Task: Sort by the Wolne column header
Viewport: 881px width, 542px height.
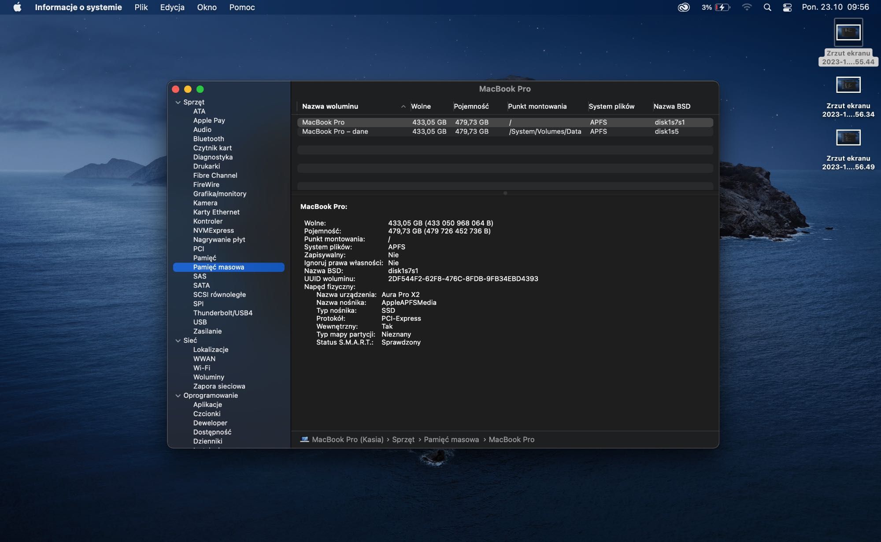Action: pos(421,106)
